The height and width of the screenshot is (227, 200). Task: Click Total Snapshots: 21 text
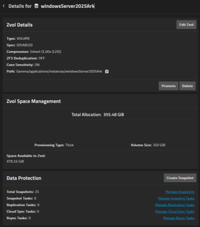(23, 192)
